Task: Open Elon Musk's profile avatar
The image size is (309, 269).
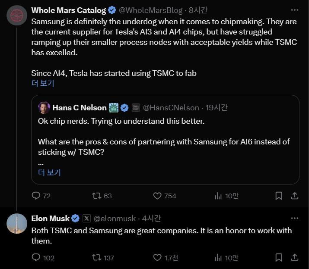Action: pos(17,224)
